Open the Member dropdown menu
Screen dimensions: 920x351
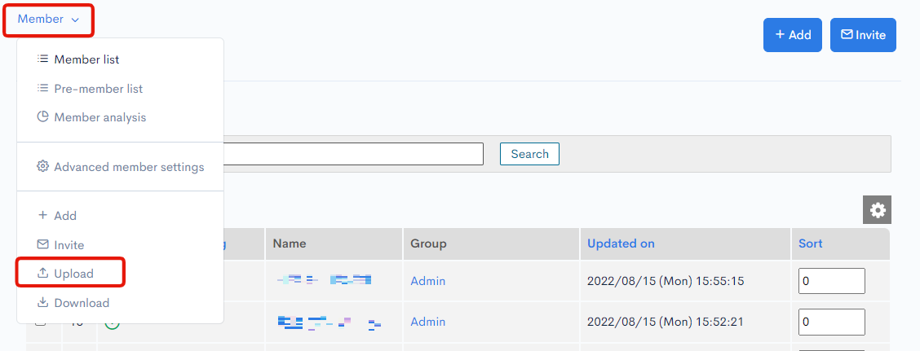(48, 20)
